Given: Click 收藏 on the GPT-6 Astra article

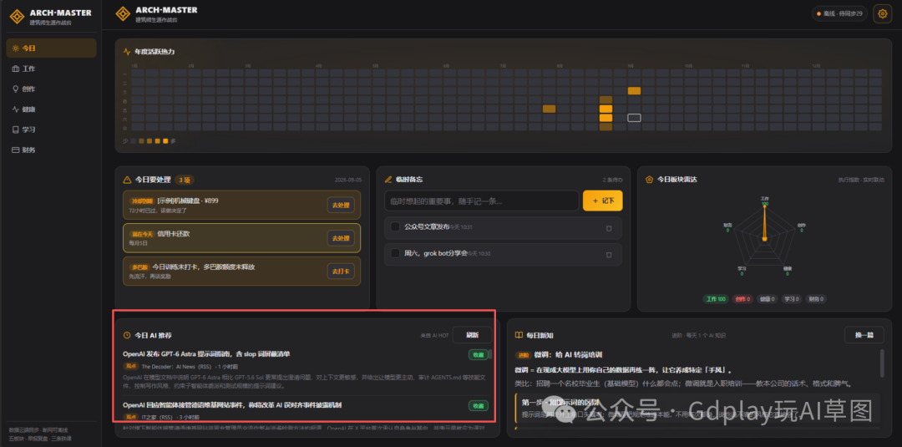Looking at the screenshot, I should click(x=478, y=355).
